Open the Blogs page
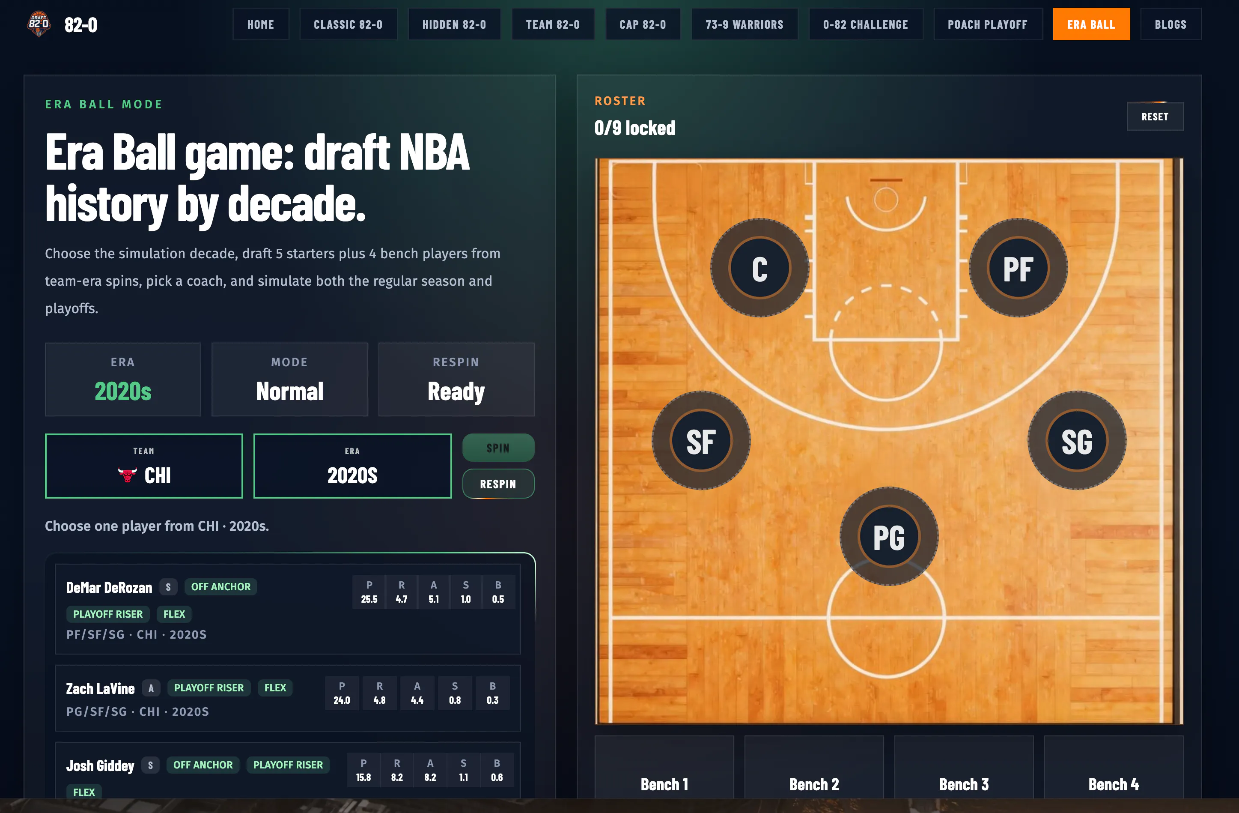Viewport: 1239px width, 813px height. 1171,24
